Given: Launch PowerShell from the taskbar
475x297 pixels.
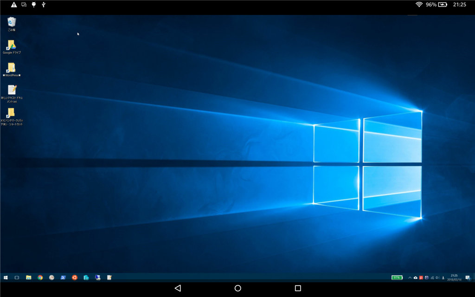Looking at the screenshot, I should 63,278.
